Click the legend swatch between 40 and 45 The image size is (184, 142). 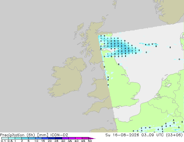tap(79, 138)
